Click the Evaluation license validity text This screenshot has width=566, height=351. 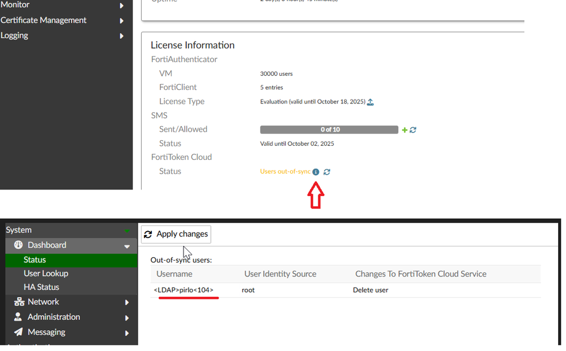click(x=313, y=102)
